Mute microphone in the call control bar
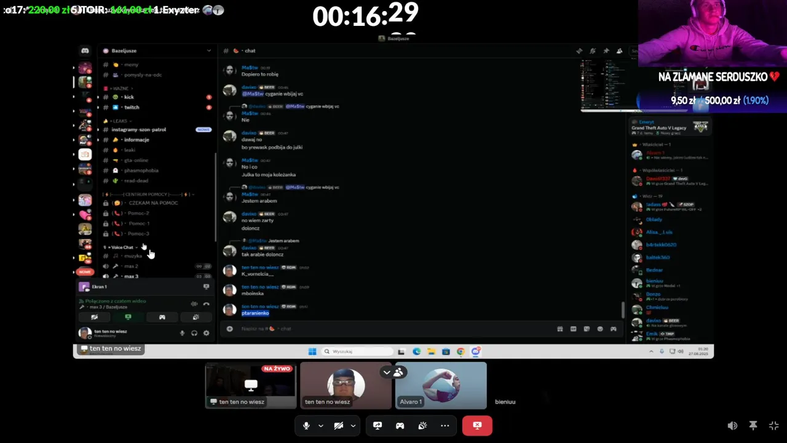Screen dimensions: 787x443 coord(306,425)
